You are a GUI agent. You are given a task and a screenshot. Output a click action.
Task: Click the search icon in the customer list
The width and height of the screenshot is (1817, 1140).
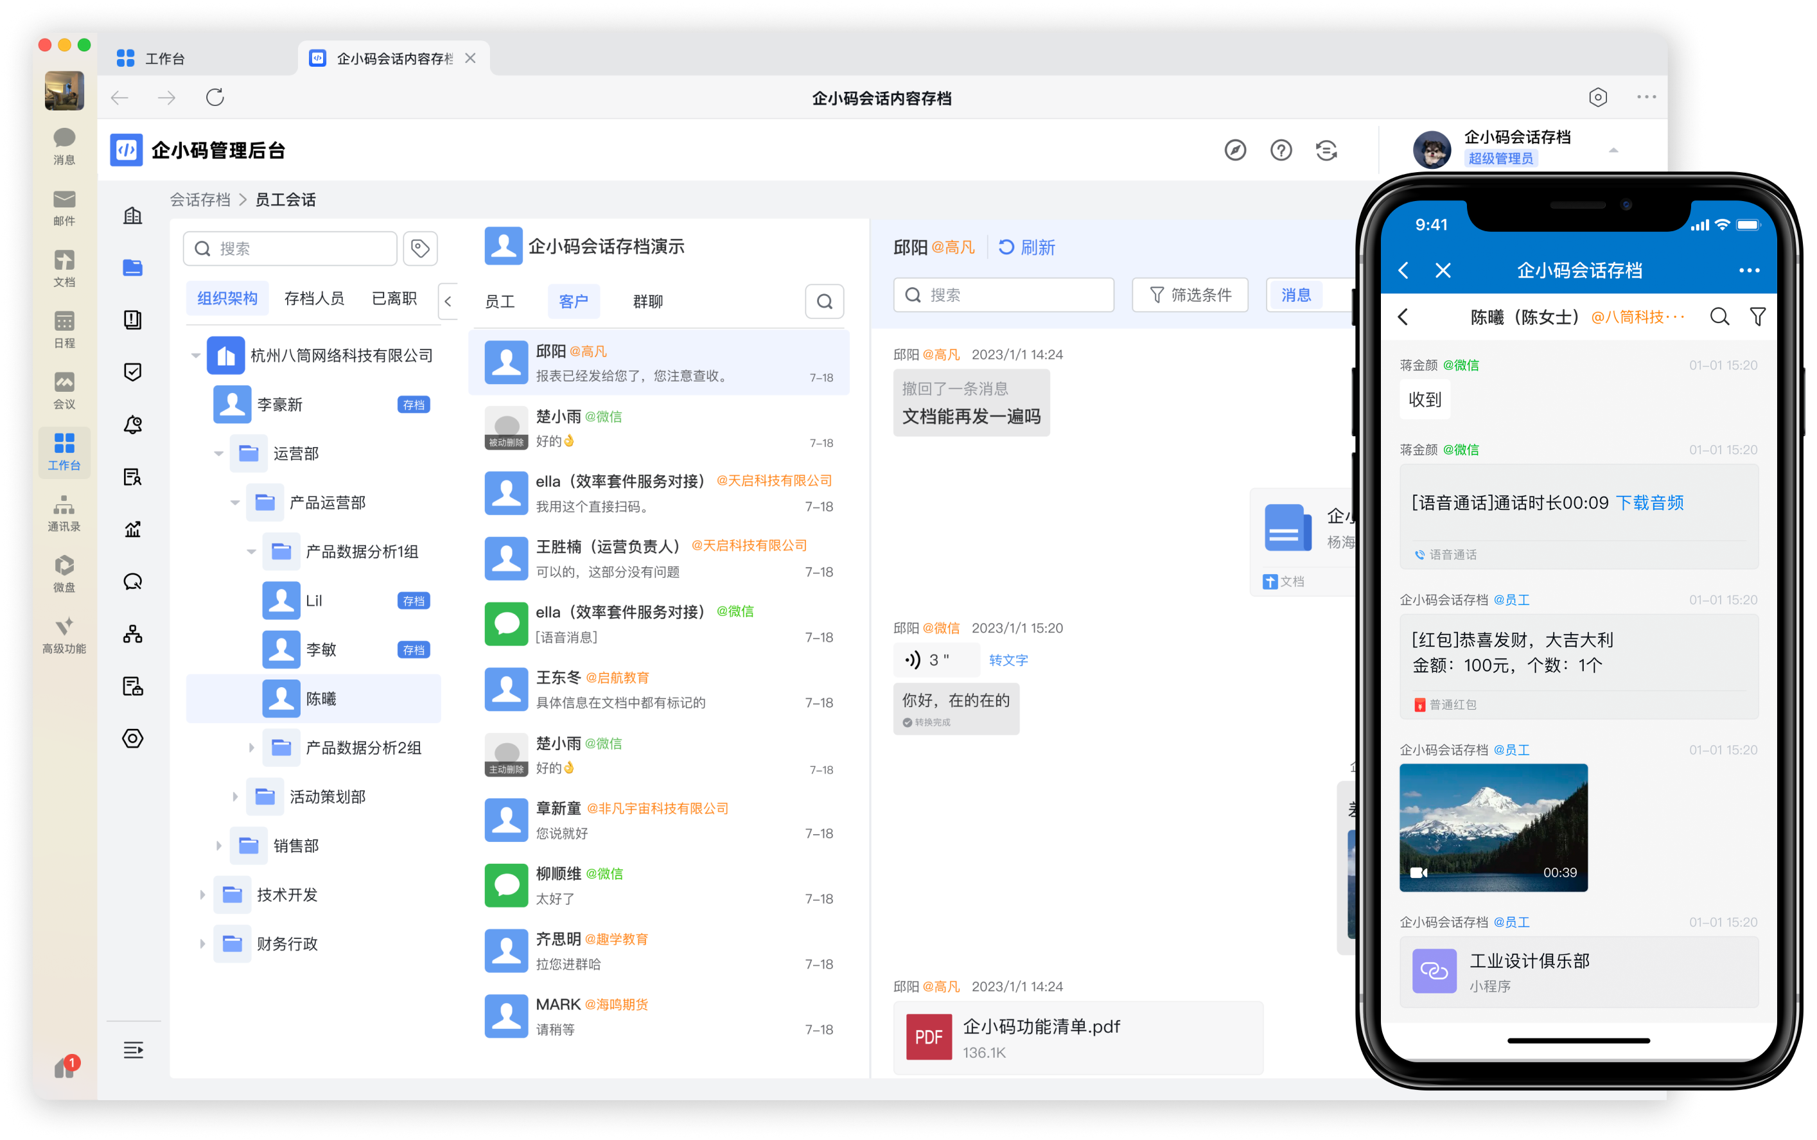point(824,302)
